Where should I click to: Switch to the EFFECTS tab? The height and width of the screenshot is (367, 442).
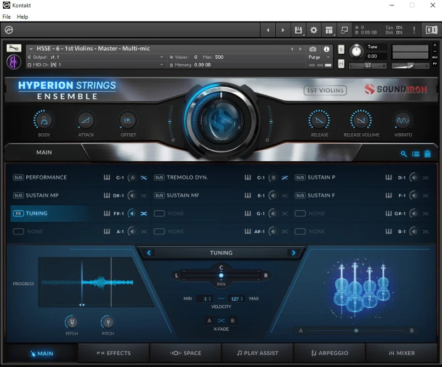[114, 353]
